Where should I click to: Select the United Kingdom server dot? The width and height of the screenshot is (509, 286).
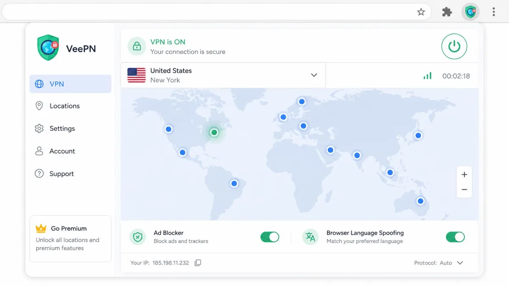coord(283,117)
